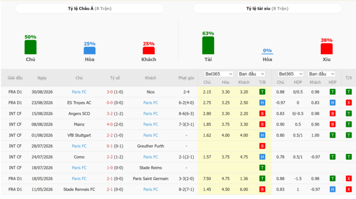
Task: Click the Giải đấu column header
Action: point(15,78)
